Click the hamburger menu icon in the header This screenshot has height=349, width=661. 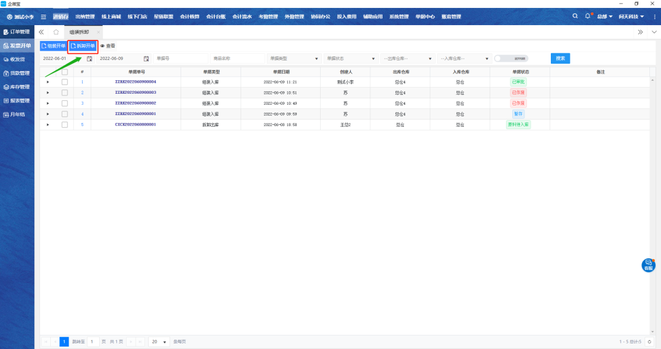pyautogui.click(x=43, y=17)
